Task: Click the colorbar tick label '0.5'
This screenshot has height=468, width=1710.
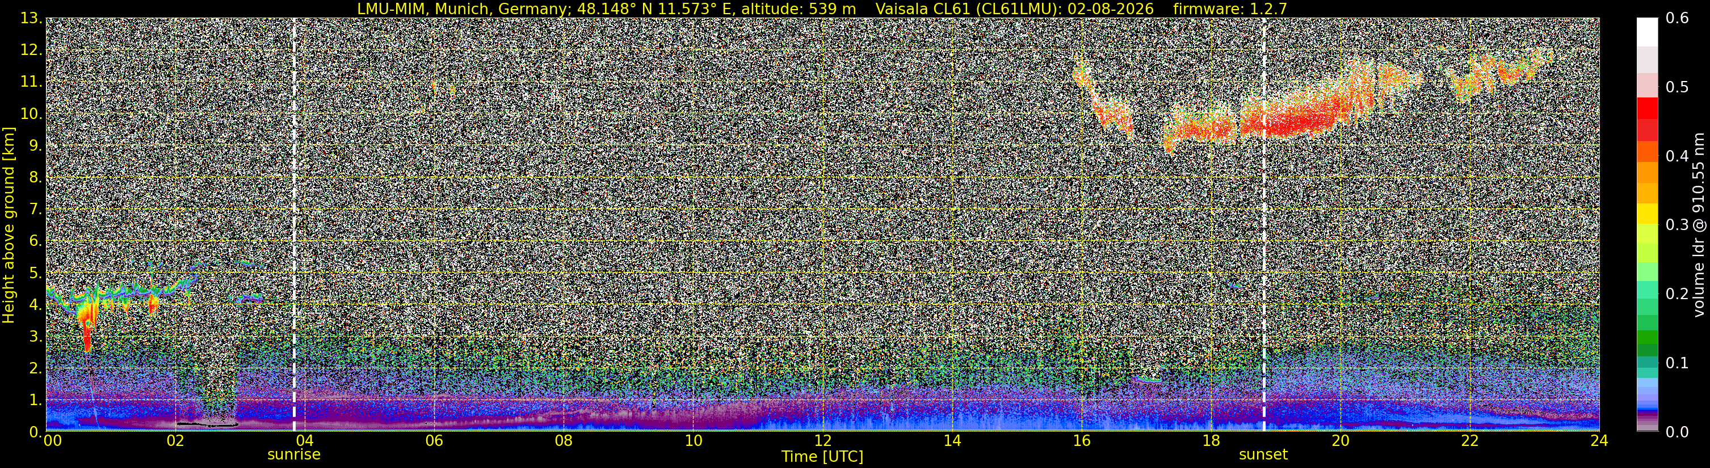Action: point(1677,87)
